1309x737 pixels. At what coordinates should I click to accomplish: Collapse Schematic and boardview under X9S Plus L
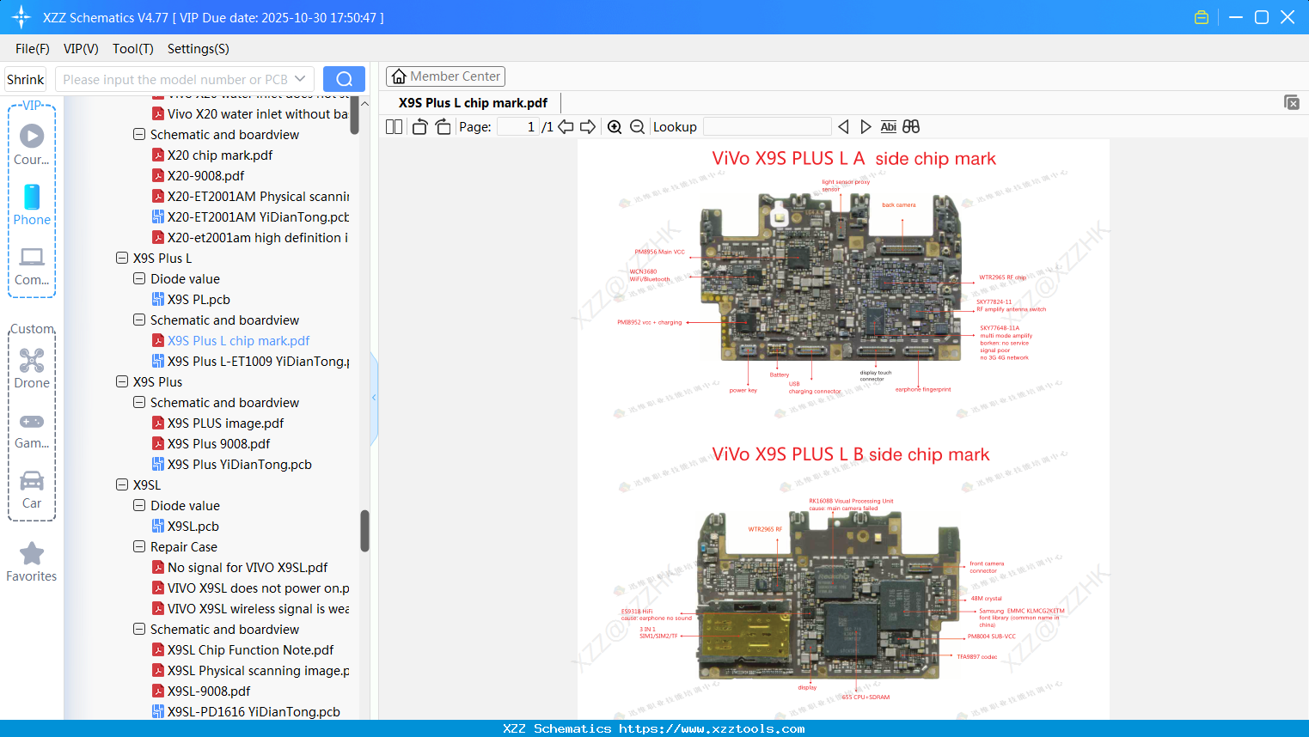[139, 320]
